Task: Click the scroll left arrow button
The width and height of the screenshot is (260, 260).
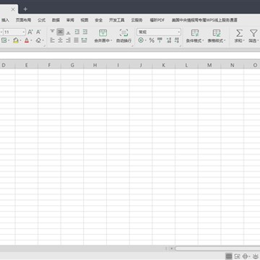Action: 172,248
